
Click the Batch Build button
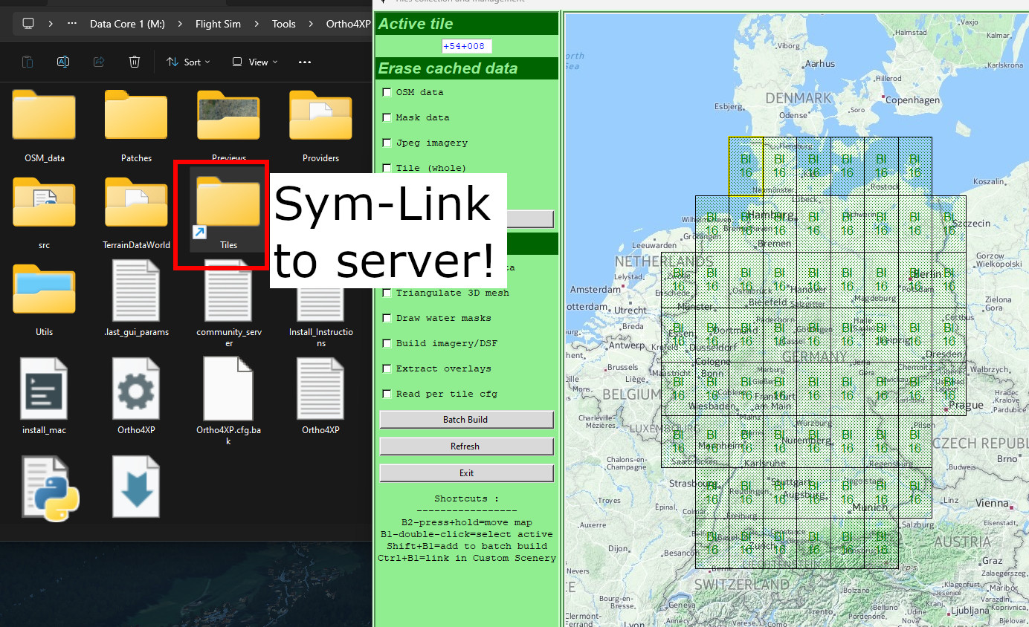click(466, 420)
